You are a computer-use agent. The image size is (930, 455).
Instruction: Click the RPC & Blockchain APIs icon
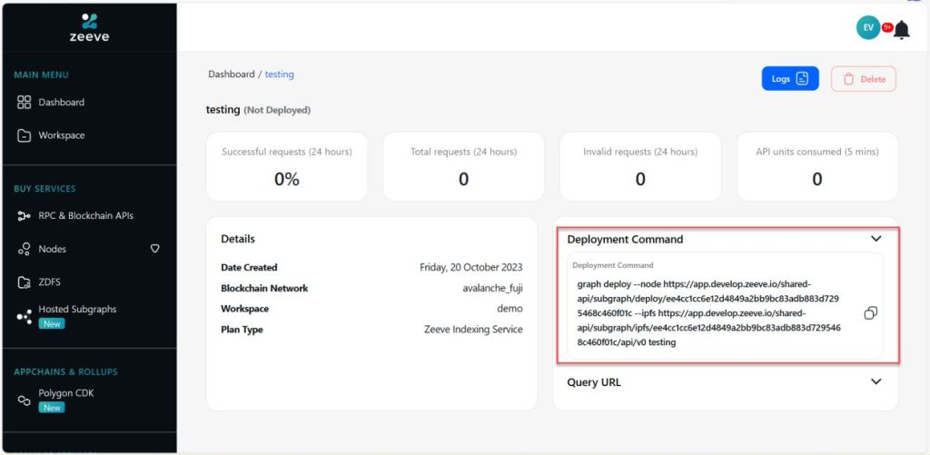24,216
